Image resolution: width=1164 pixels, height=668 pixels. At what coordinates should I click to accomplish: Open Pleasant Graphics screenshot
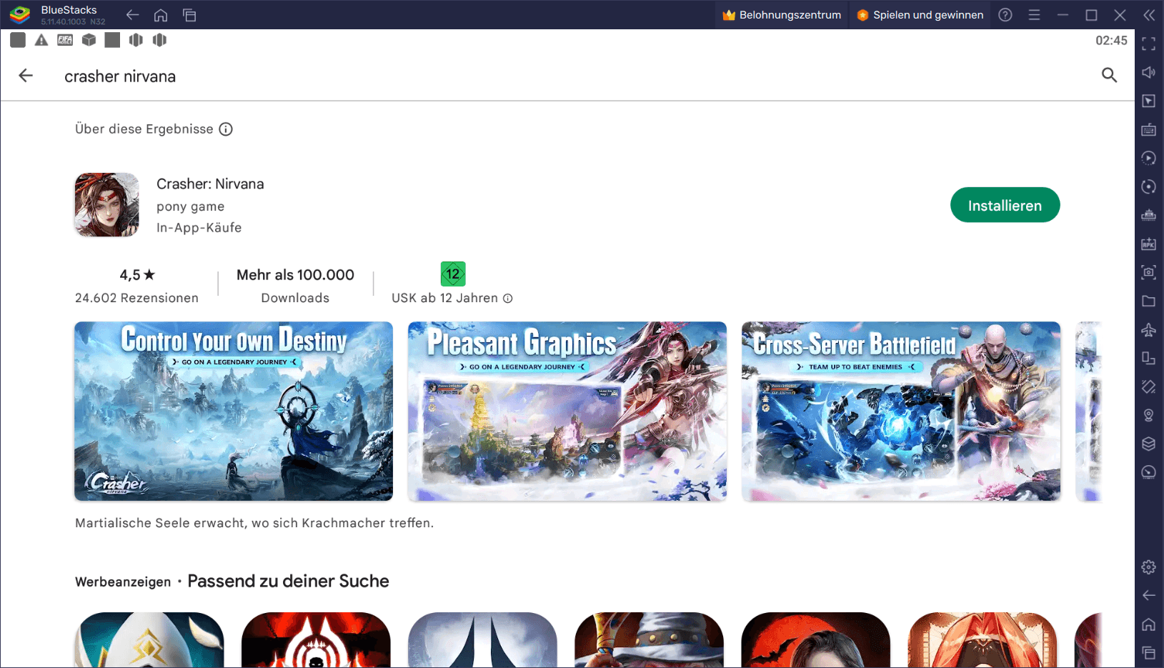[567, 411]
